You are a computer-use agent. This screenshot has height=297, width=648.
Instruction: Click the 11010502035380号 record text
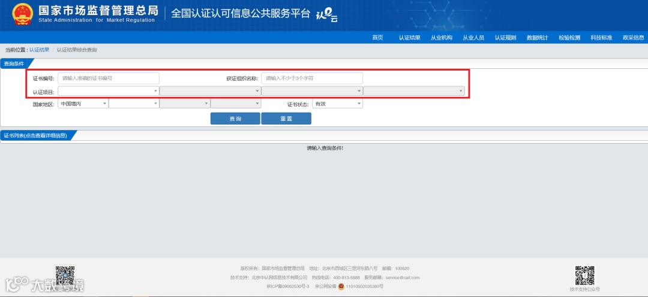pyautogui.click(x=365, y=286)
